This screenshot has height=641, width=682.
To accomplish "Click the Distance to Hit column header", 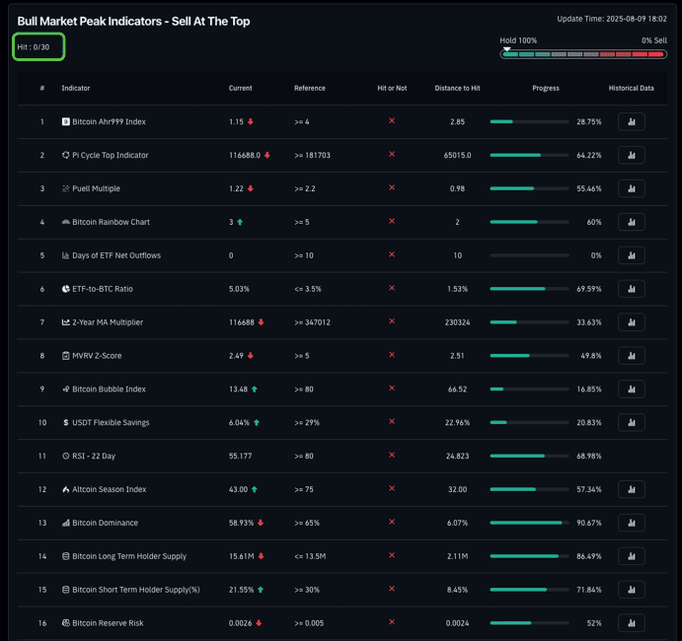I will point(457,88).
